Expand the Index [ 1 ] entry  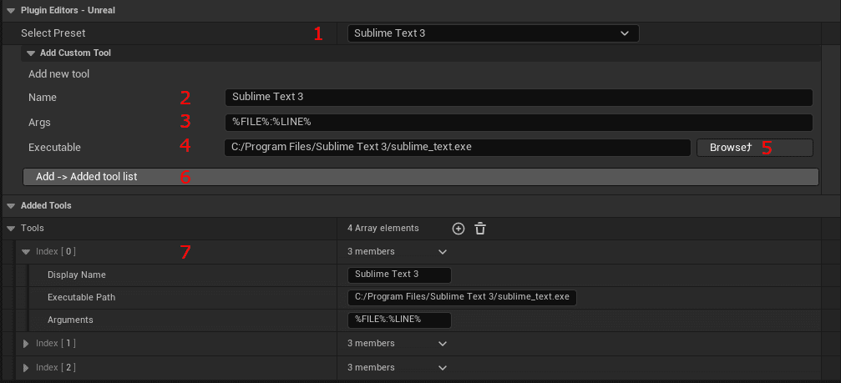pyautogui.click(x=25, y=343)
